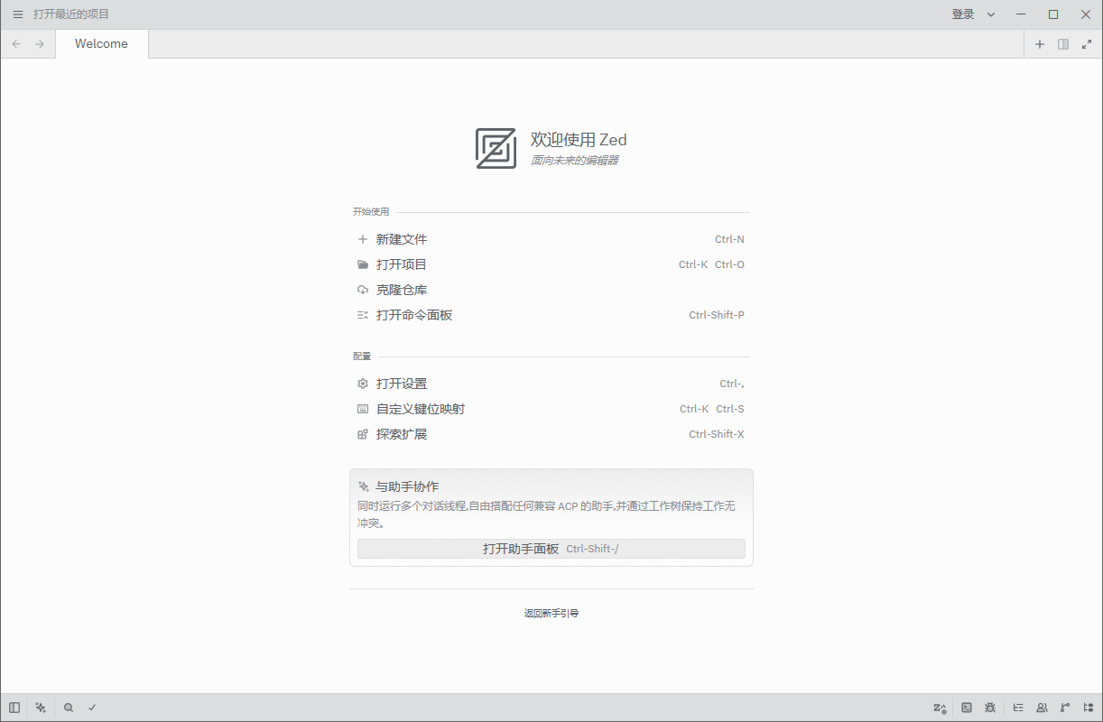Go forward with the right arrow
1103x722 pixels.
[40, 44]
